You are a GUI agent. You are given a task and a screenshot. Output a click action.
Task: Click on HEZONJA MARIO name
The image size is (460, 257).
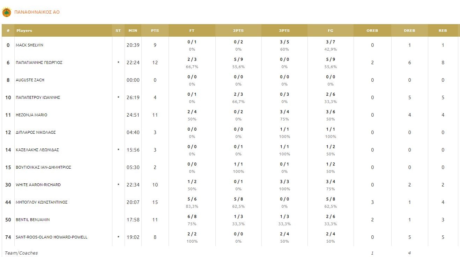pyautogui.click(x=31, y=115)
